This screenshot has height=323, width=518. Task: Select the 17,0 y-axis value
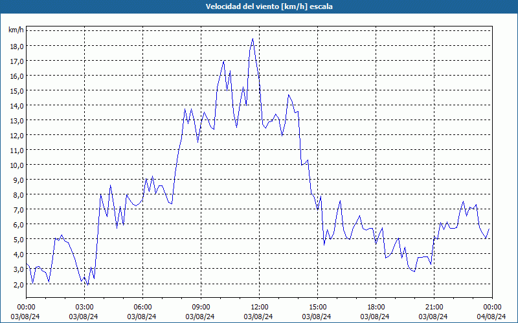[17, 61]
